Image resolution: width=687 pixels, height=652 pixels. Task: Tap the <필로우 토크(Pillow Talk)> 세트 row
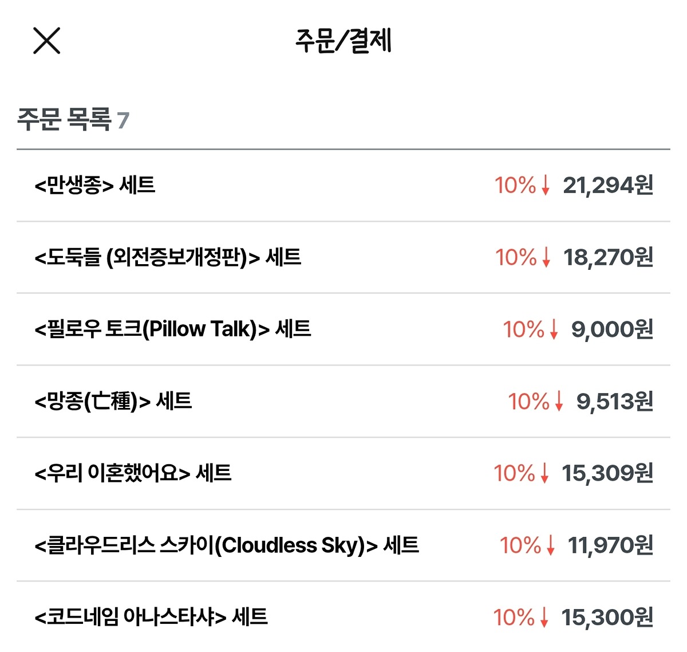pyautogui.click(x=343, y=329)
